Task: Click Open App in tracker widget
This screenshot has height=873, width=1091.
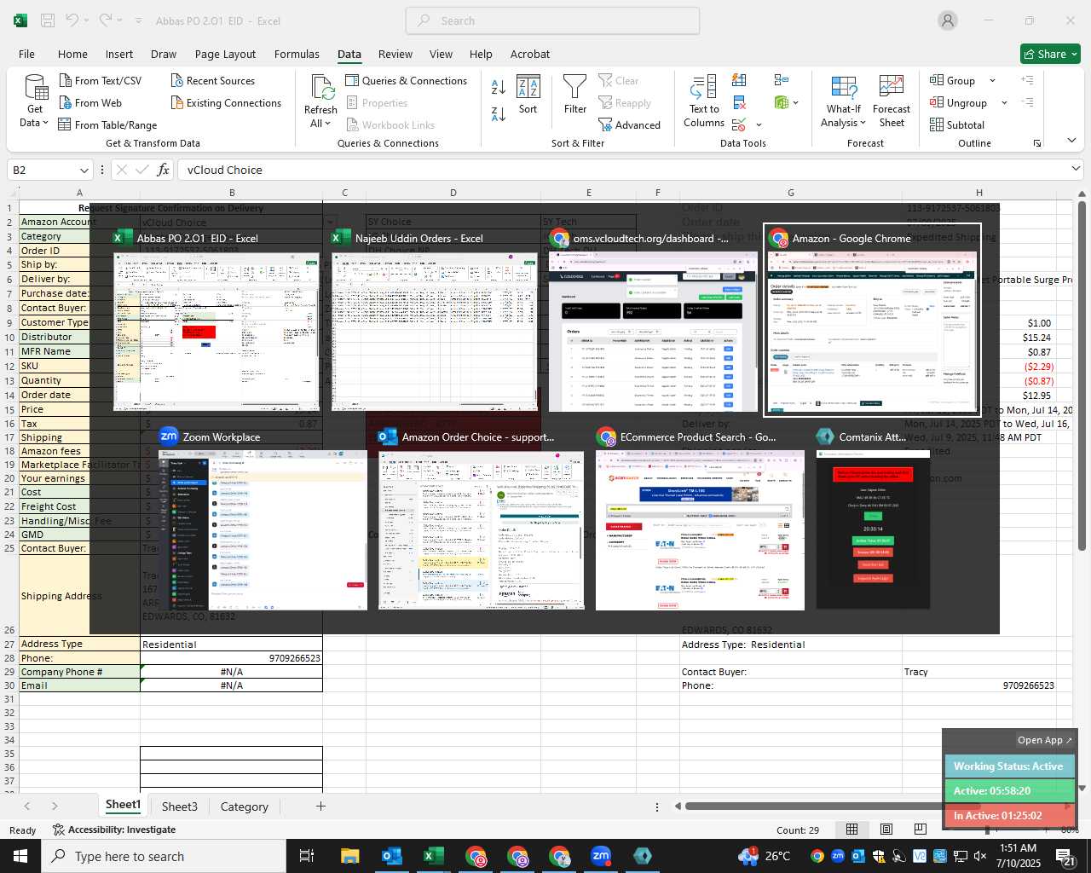Action: coord(1044,740)
